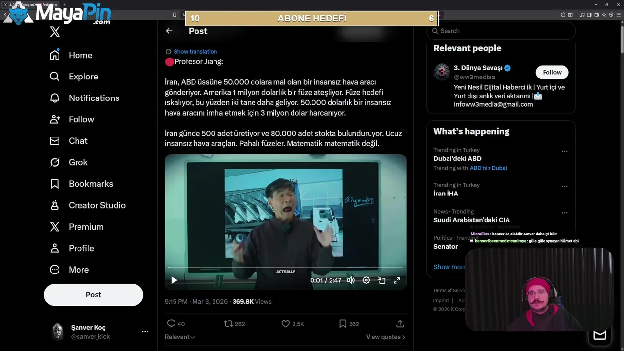This screenshot has width=624, height=351.
Task: Go back using the Post header arrow
Action: tap(169, 31)
